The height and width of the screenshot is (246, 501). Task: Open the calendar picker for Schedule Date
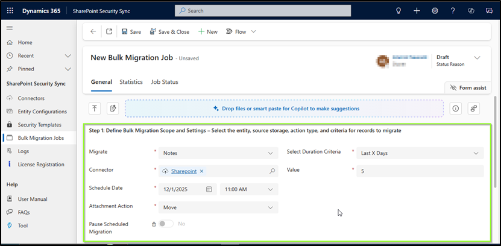[x=209, y=189]
